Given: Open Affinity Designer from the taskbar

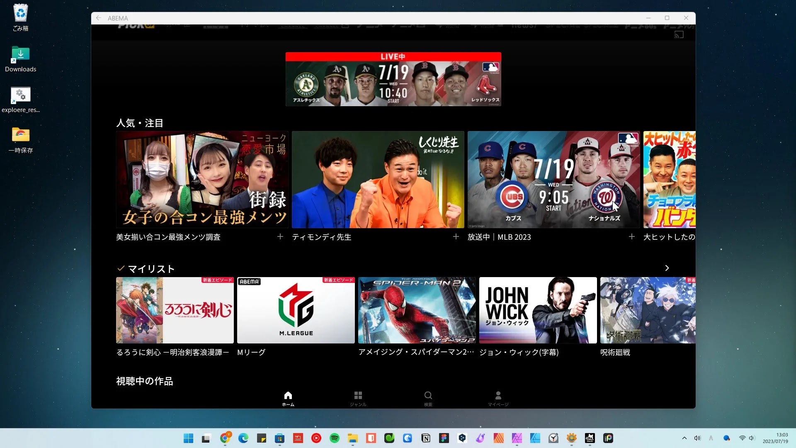Looking at the screenshot, I should pyautogui.click(x=535, y=438).
